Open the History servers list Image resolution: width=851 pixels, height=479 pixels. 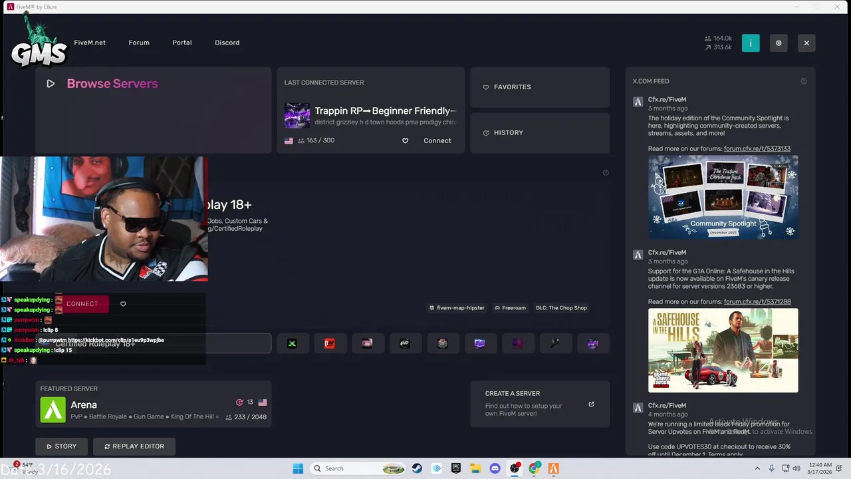point(540,133)
